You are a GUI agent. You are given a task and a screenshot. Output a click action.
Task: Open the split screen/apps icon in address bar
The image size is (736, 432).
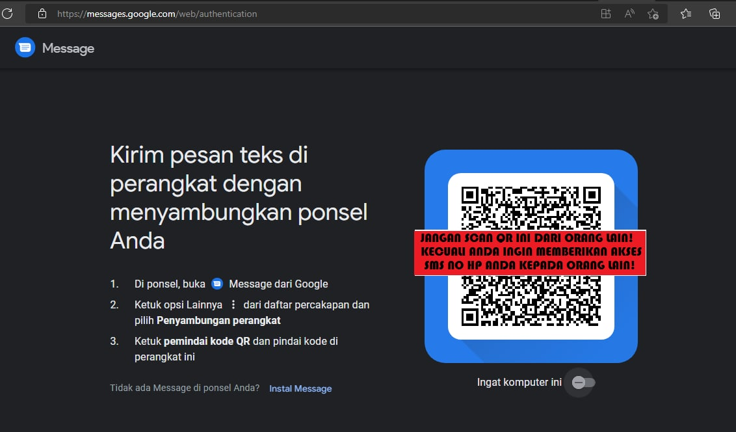point(606,14)
